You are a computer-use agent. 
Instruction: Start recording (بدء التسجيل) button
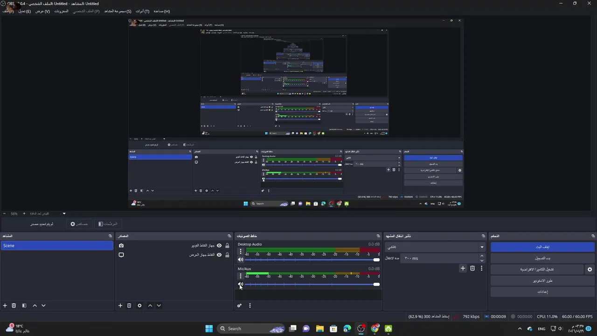(542, 258)
